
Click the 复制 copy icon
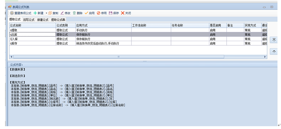[50, 13]
